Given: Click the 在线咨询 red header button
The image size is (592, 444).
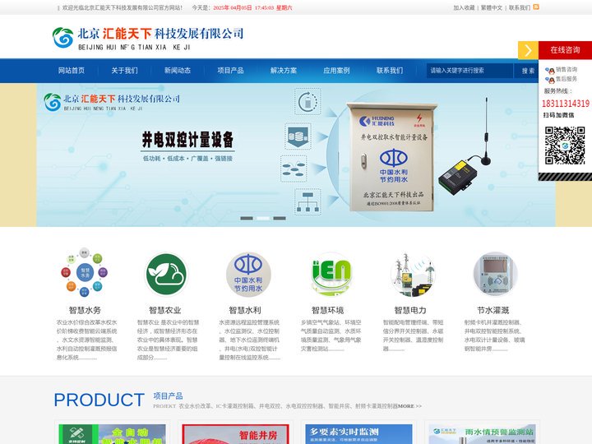Looking at the screenshot, I should point(565,50).
